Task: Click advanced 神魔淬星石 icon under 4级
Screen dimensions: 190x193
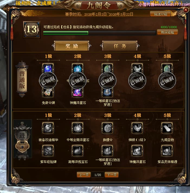Action: click(x=137, y=151)
